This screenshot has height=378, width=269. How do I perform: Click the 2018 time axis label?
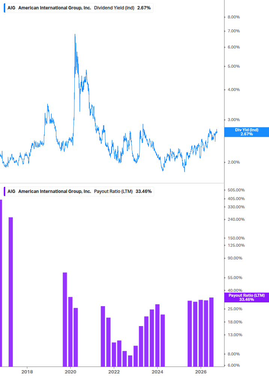click(27, 372)
